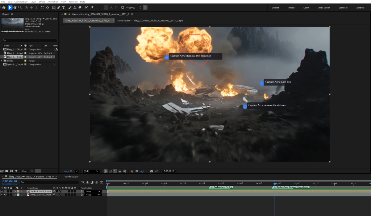This screenshot has width=371, height=216.
Task: Open the Composition menu
Action: [x=21, y=2]
